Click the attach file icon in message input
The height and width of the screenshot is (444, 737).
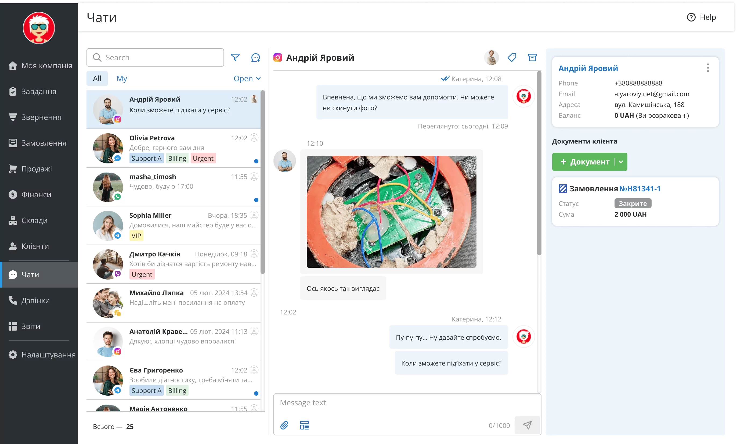coord(285,425)
